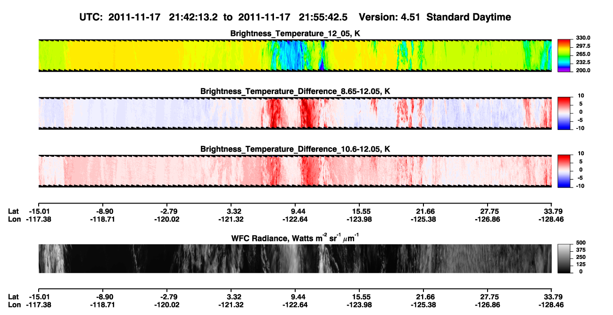Click the 10.6-12.05 temperature difference image strip

[x=295, y=171]
